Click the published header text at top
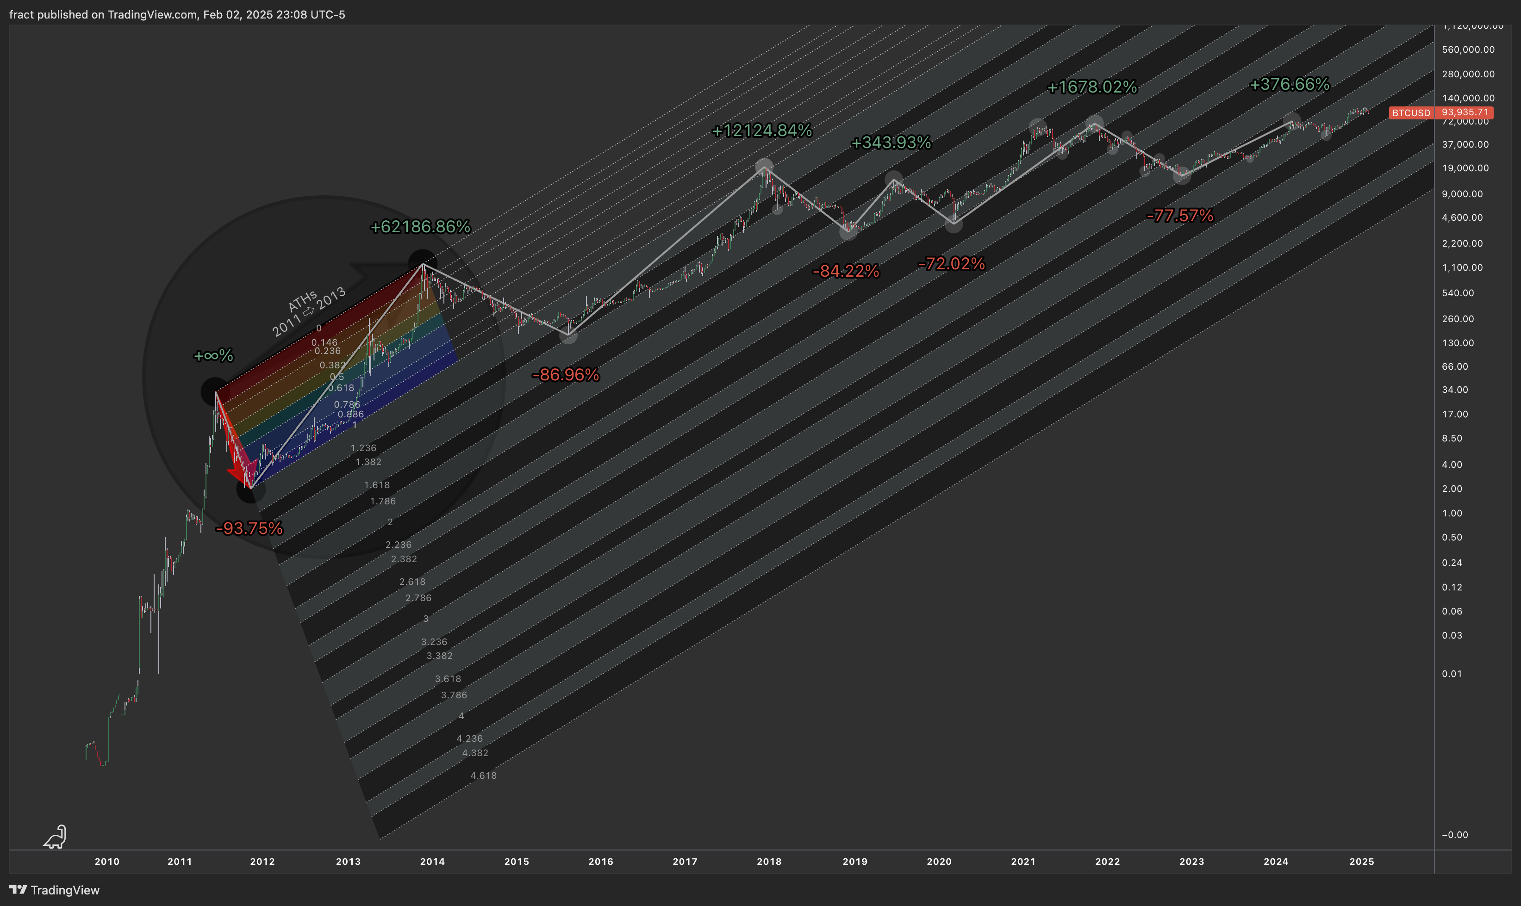 coord(177,14)
